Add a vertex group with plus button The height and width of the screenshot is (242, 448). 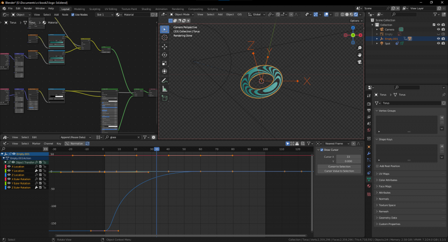pos(442,118)
